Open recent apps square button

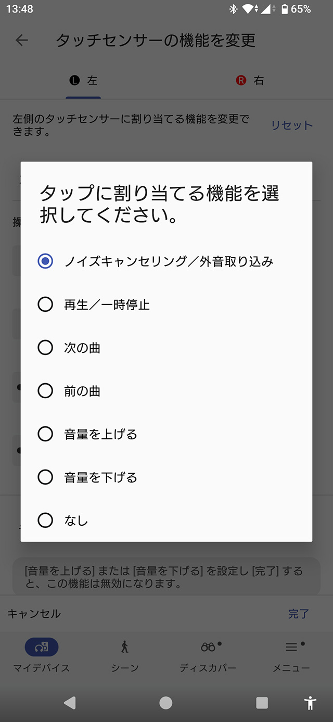[x=262, y=703]
